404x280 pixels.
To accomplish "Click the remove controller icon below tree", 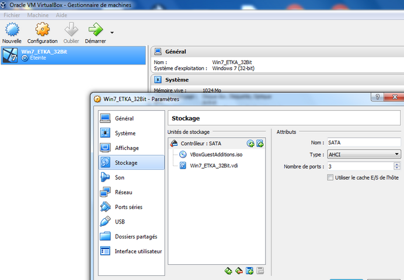I will [239, 271].
